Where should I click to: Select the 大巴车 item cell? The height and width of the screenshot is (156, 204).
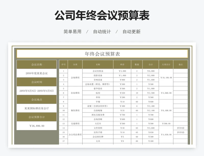tap(98, 123)
